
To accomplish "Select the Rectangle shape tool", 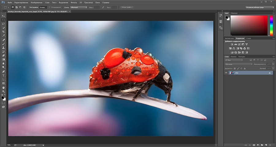I will 3,83.
